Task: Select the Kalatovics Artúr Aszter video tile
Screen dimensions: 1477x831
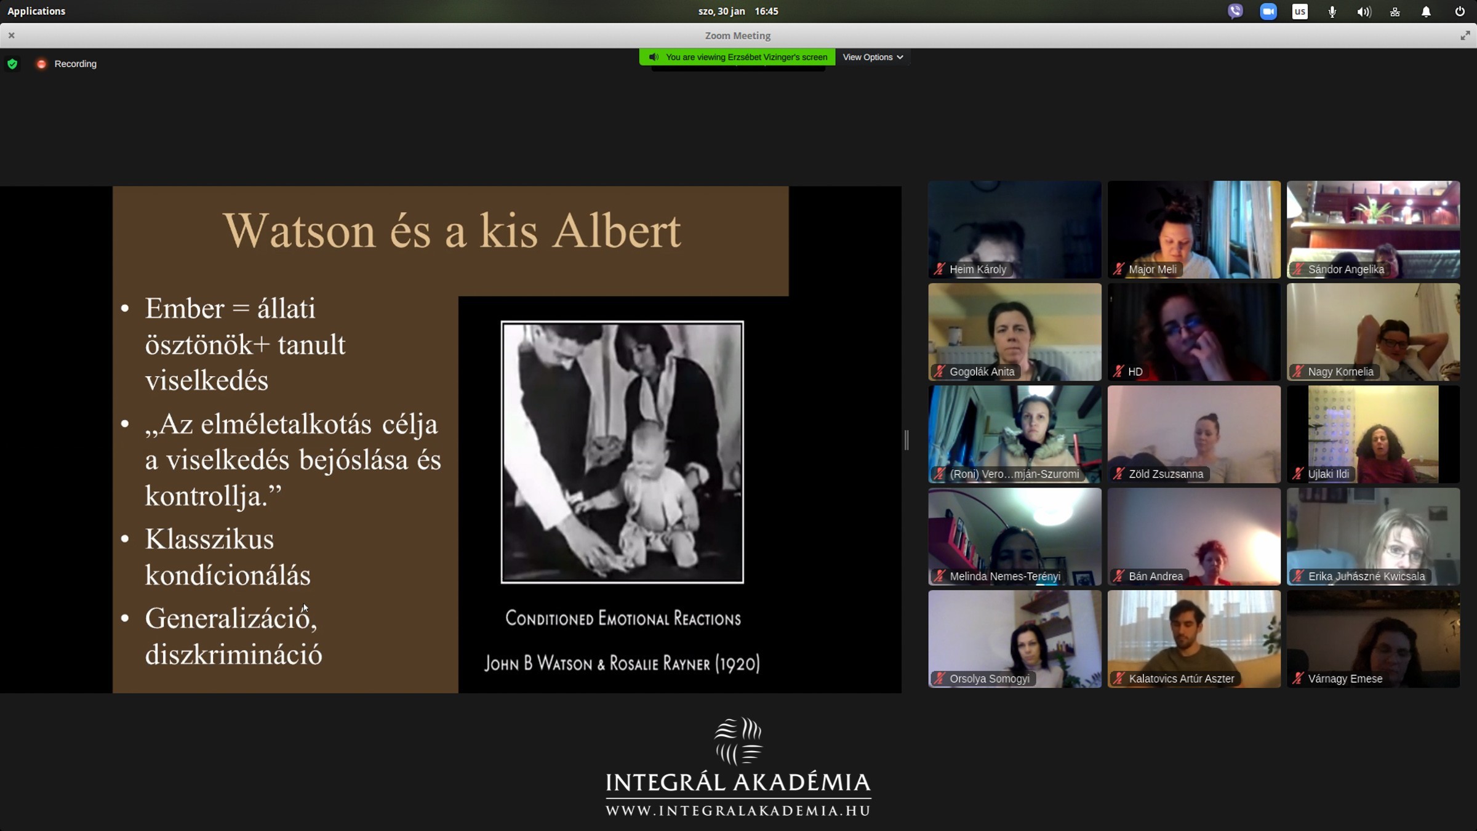Action: click(x=1194, y=638)
